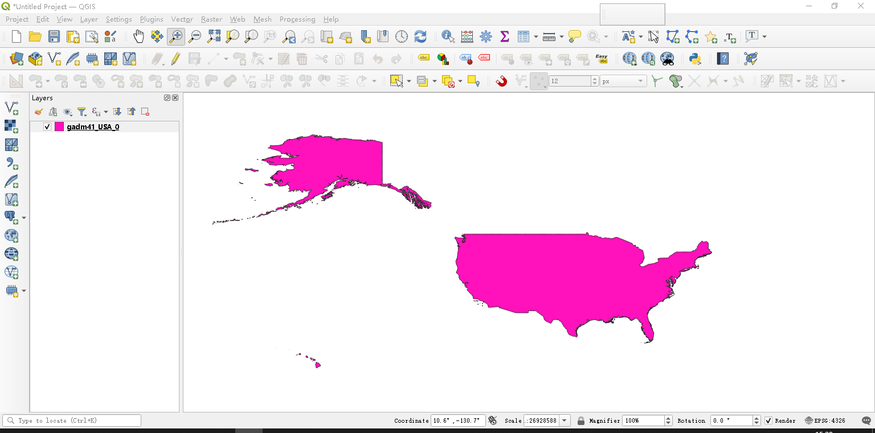This screenshot has width=875, height=433.
Task: Toggle the snapping magnet icon
Action: tap(501, 81)
